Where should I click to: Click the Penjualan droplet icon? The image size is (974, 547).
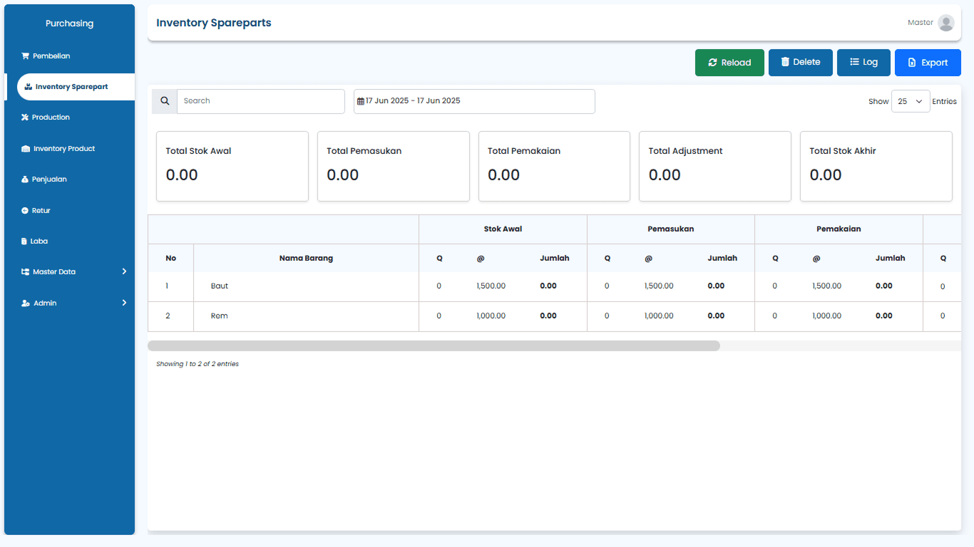[x=26, y=179]
